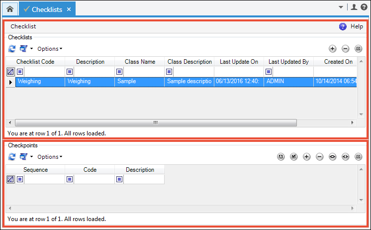Open the Checkpoints Options menu

50,157
